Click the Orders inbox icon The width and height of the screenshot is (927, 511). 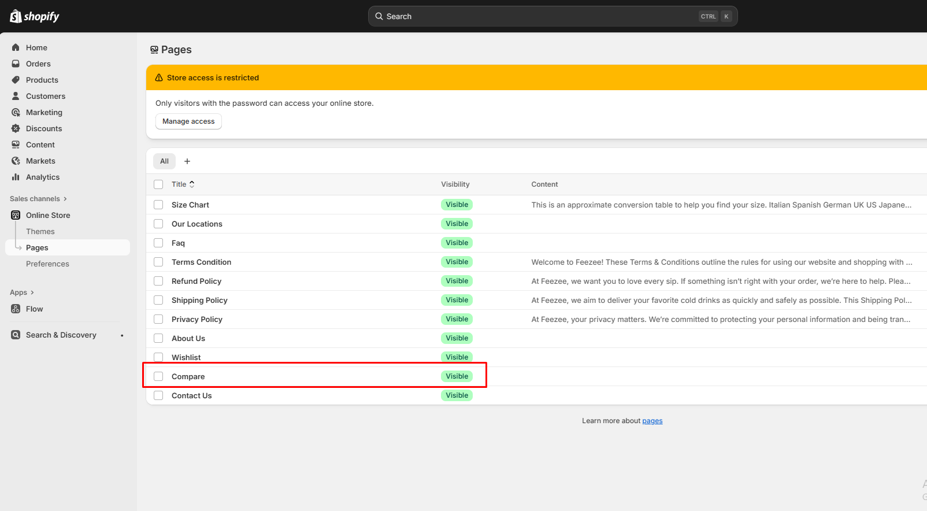point(16,64)
